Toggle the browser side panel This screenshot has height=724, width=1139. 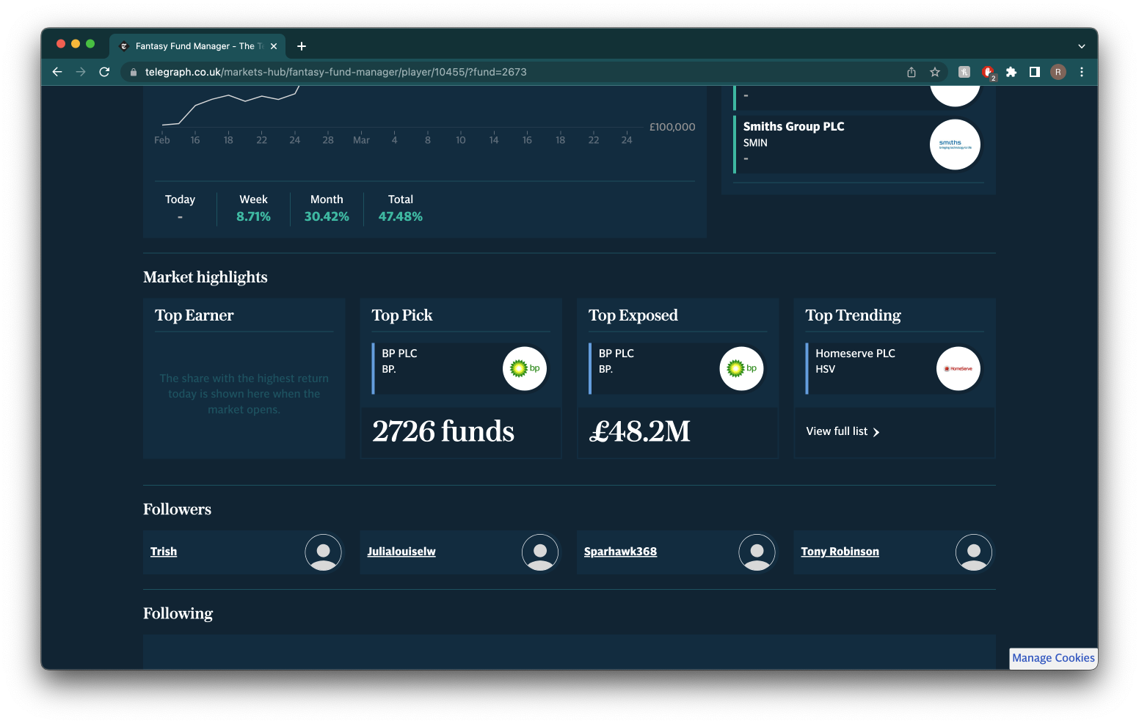click(x=1035, y=72)
